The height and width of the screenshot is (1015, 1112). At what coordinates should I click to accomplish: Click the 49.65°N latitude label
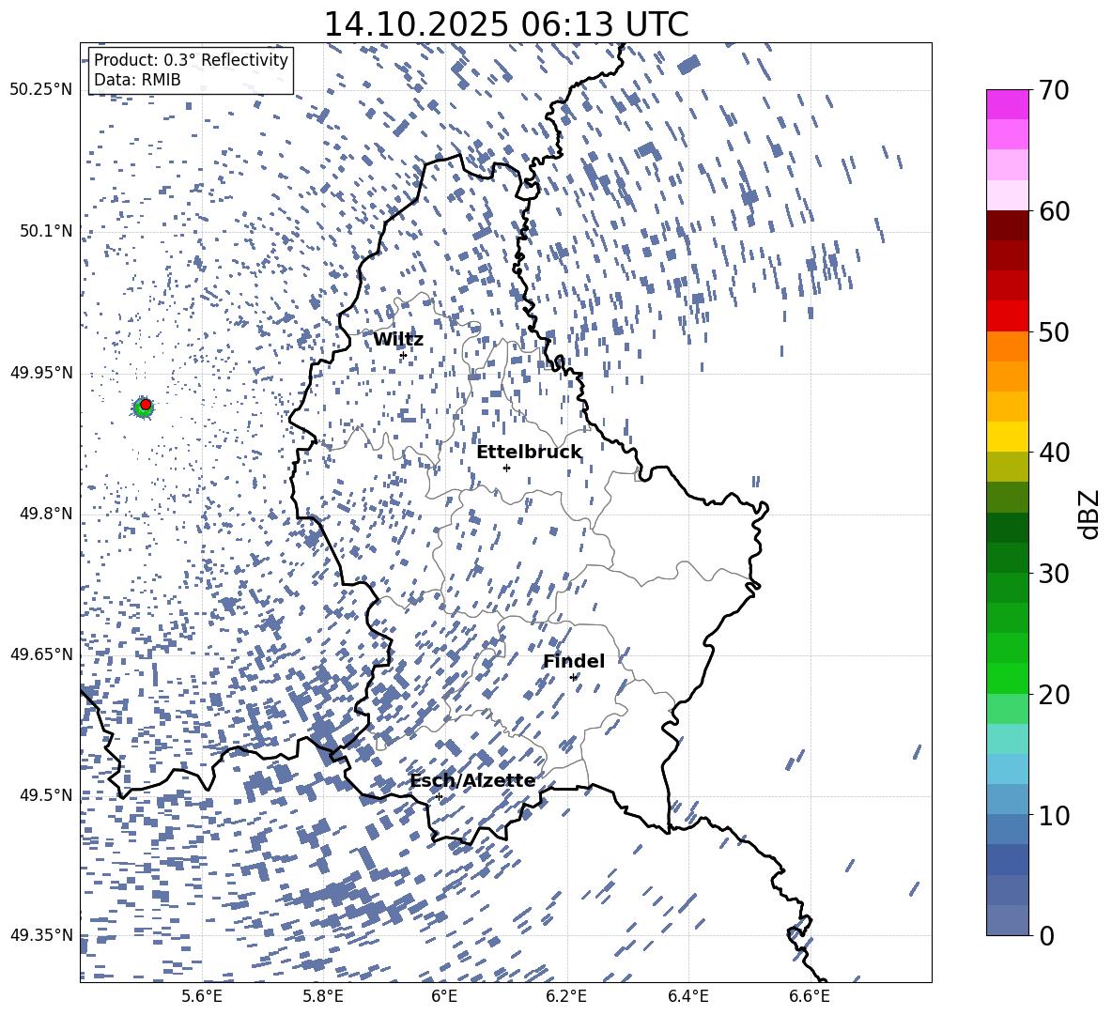coord(41,654)
